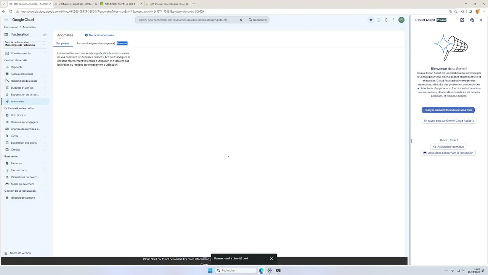The width and height of the screenshot is (488, 275).
Task: Open the tab search dropdown arrow
Action: 3,4
